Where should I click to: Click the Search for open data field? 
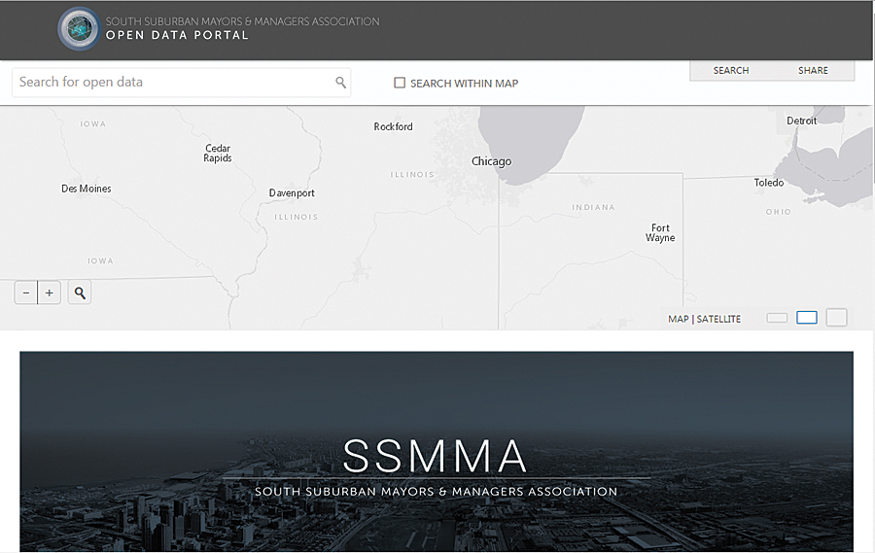point(182,83)
